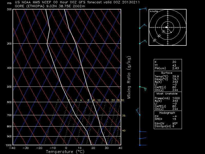The width and height of the screenshot is (205, 154).
Task: Click the 'Mixing Ratio (g/kg)' vertical label
Action: click(129, 77)
